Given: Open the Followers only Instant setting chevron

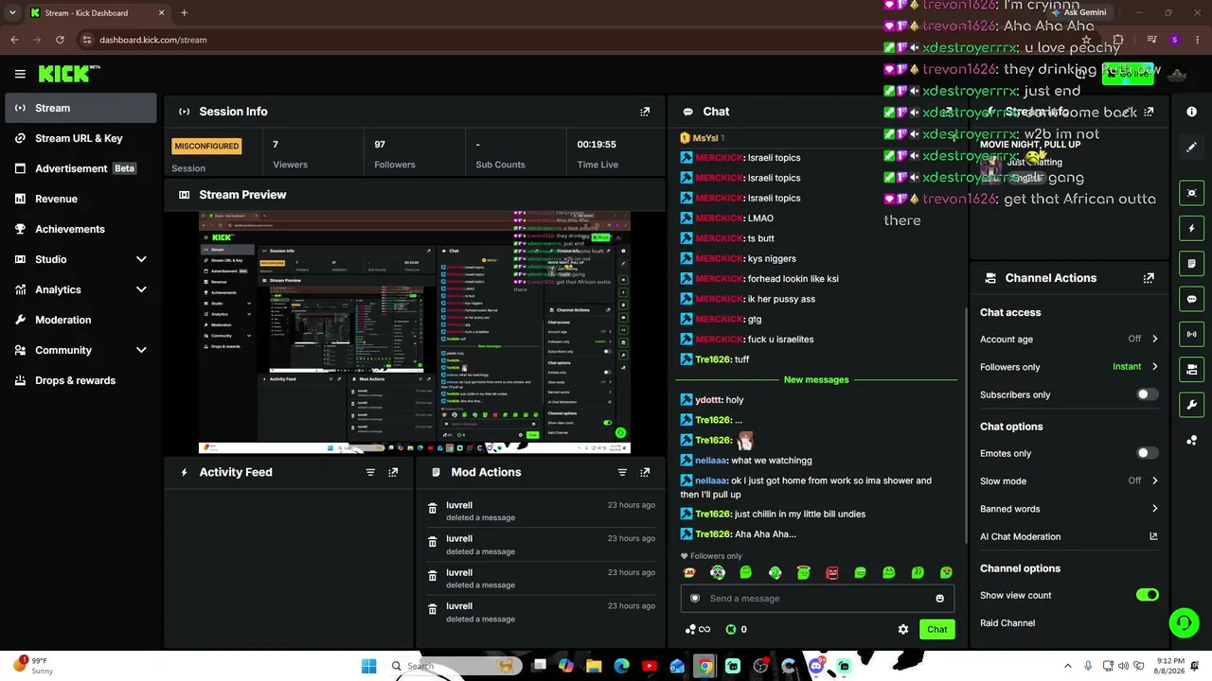Looking at the screenshot, I should (1154, 366).
